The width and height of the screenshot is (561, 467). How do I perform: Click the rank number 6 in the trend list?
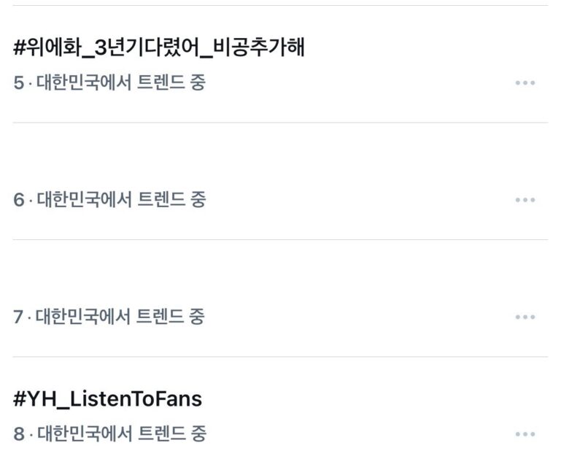pyautogui.click(x=19, y=200)
